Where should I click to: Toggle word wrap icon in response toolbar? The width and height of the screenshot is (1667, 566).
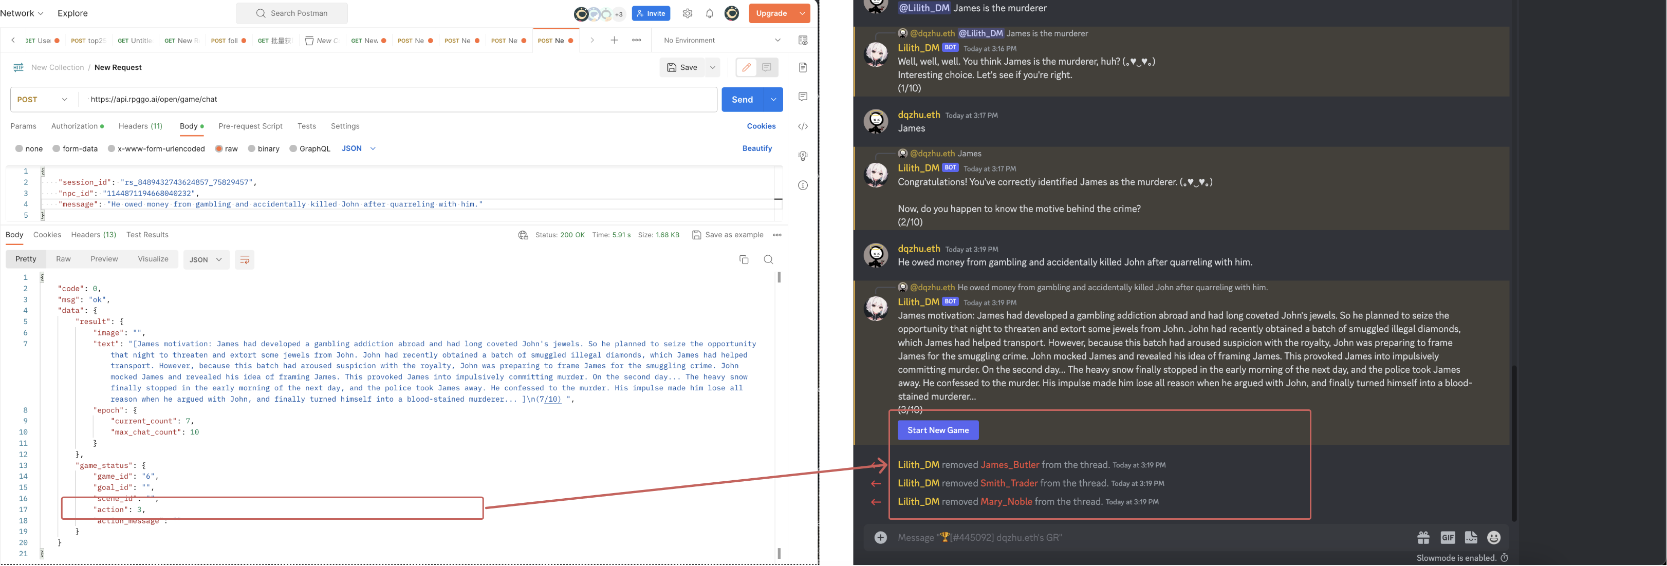pos(245,259)
